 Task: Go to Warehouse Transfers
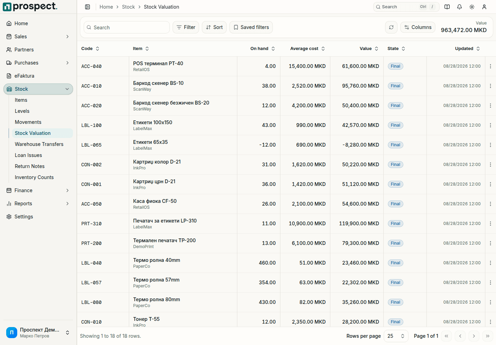[x=42, y=144]
